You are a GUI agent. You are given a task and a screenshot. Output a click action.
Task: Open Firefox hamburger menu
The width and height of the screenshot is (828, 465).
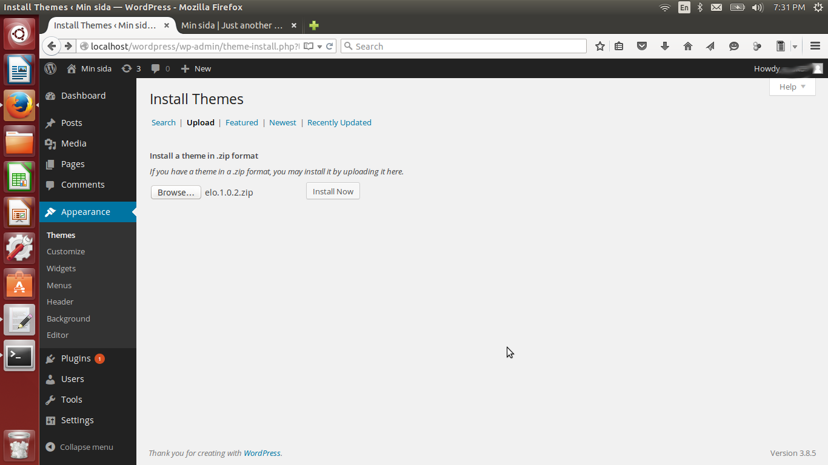[x=815, y=46]
